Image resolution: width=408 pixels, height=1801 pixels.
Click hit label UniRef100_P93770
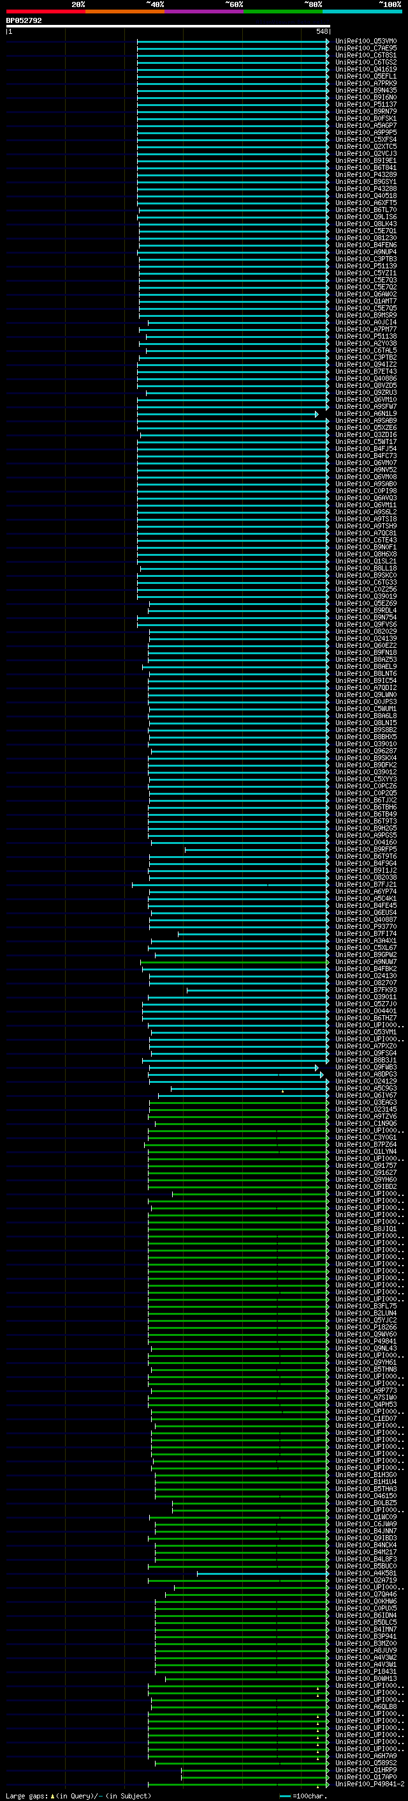tap(365, 926)
